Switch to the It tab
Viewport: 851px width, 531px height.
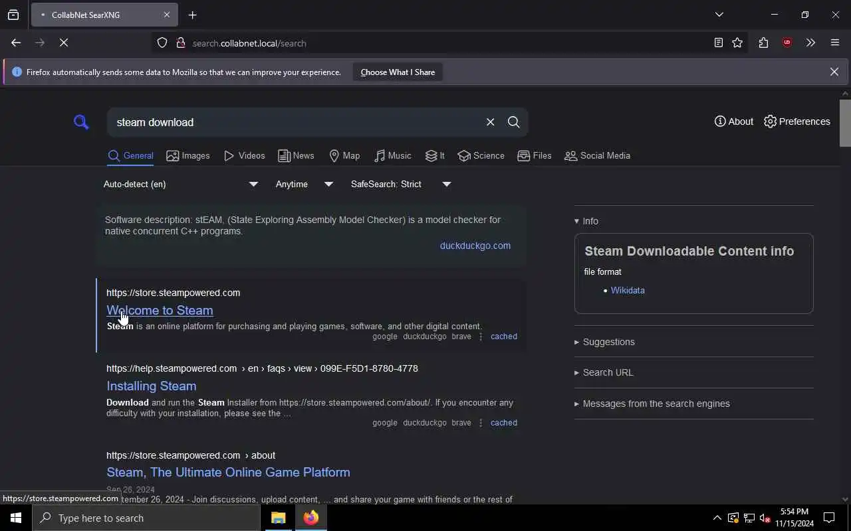click(435, 155)
